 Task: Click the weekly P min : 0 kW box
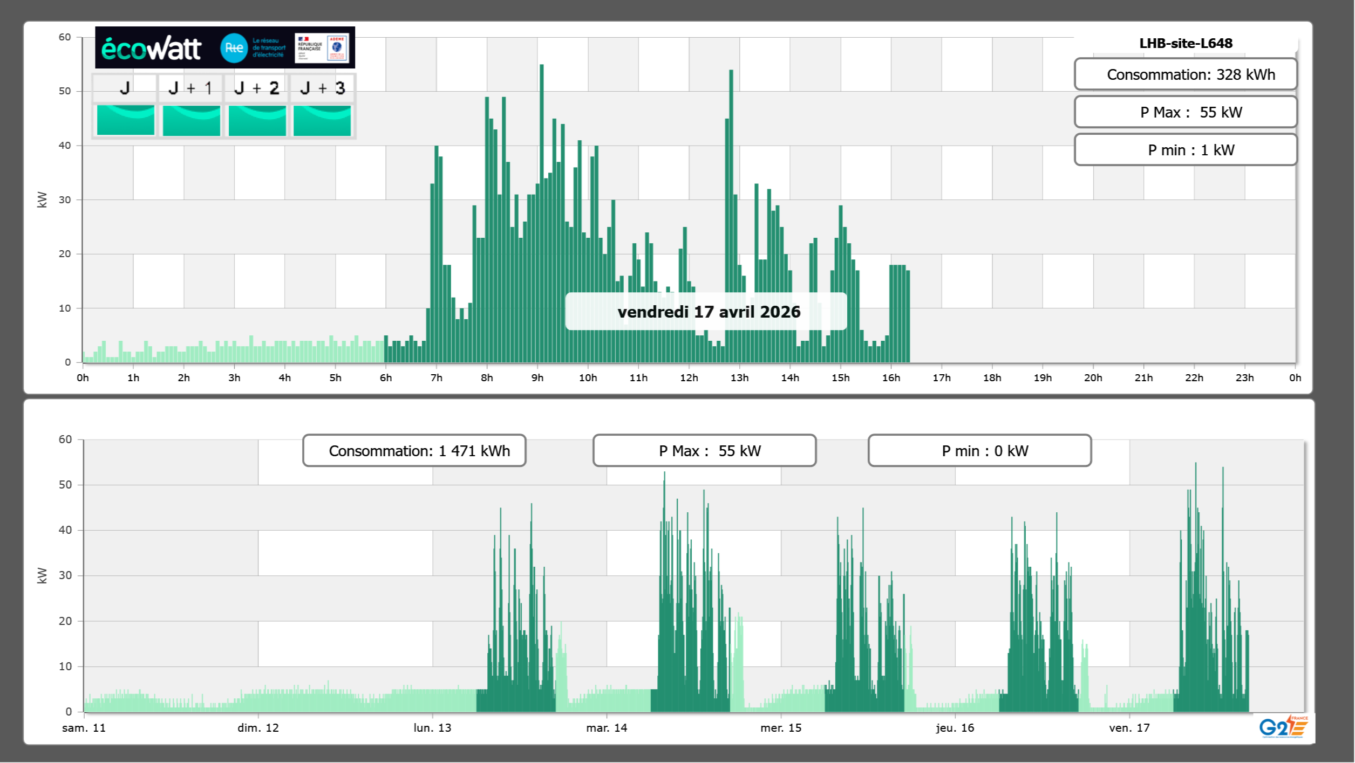point(979,451)
